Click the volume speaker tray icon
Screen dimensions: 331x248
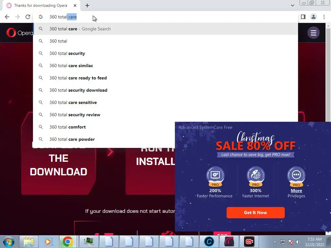click(x=298, y=242)
